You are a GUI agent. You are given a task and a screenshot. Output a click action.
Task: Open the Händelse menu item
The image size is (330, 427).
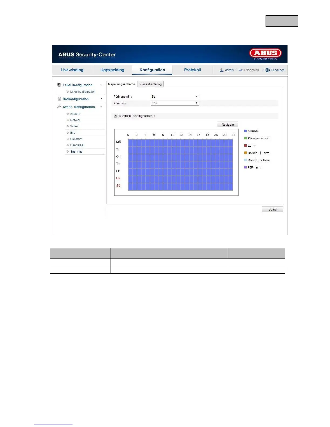click(77, 145)
